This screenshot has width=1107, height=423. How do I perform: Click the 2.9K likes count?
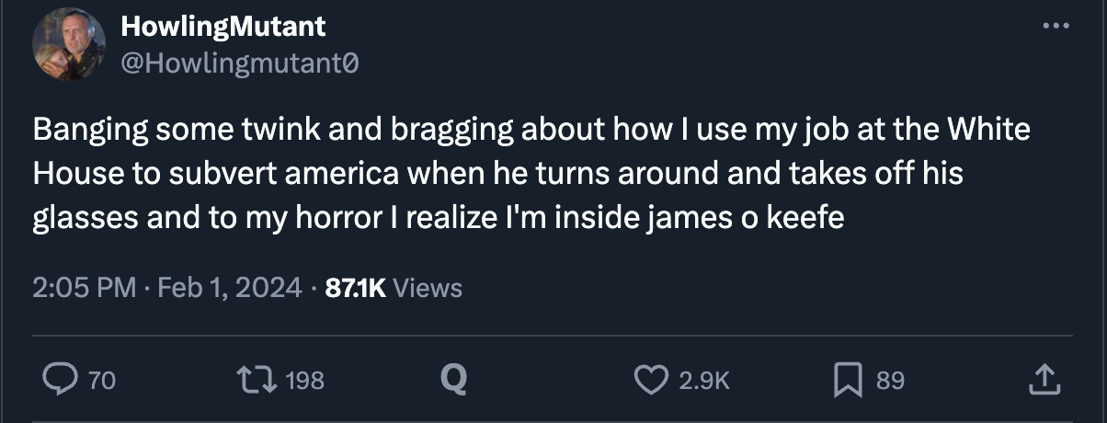[x=704, y=380]
